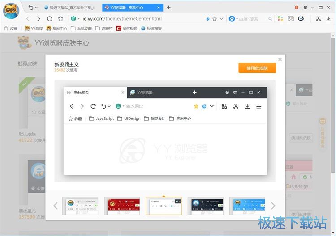
Task: Click the 使用此皮肤 orange button
Action: (257, 68)
